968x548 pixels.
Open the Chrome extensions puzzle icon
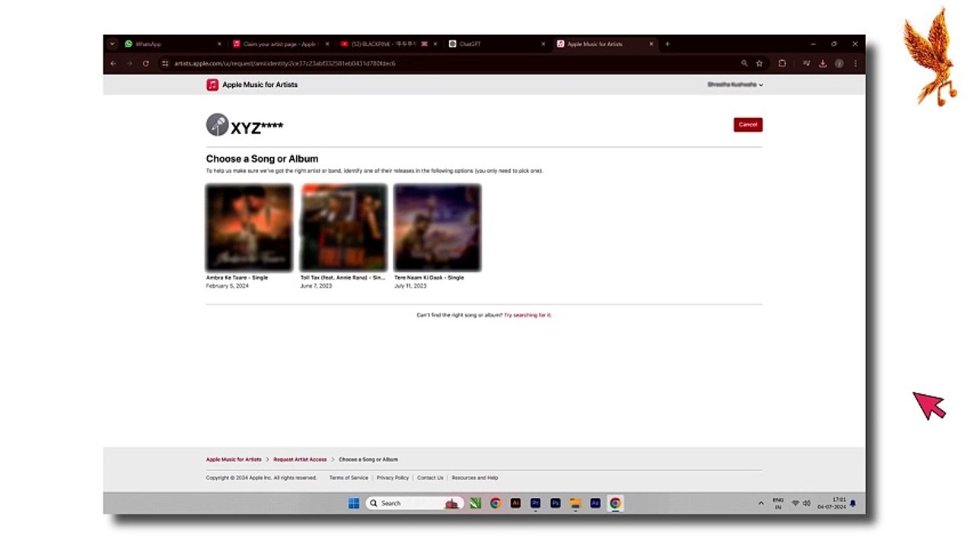(x=782, y=63)
